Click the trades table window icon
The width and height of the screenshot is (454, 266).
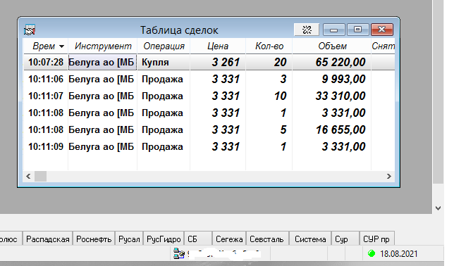(x=30, y=30)
